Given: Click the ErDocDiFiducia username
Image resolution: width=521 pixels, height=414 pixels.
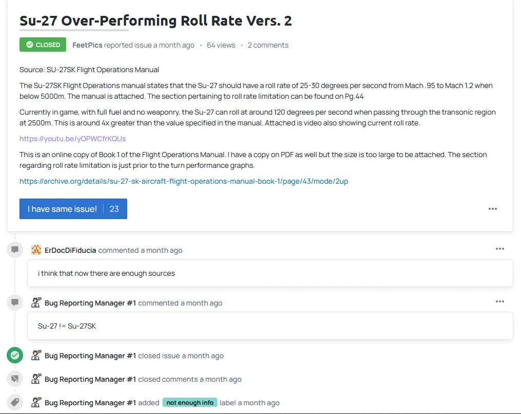Looking at the screenshot, I should click(70, 250).
